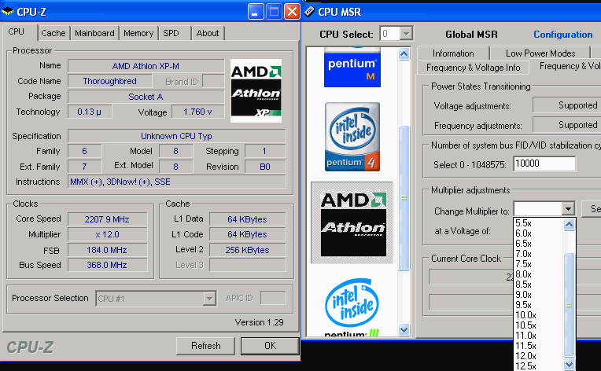The width and height of the screenshot is (601, 371).
Task: Click the Name field AMD Athlon XP-M
Action: 146,66
